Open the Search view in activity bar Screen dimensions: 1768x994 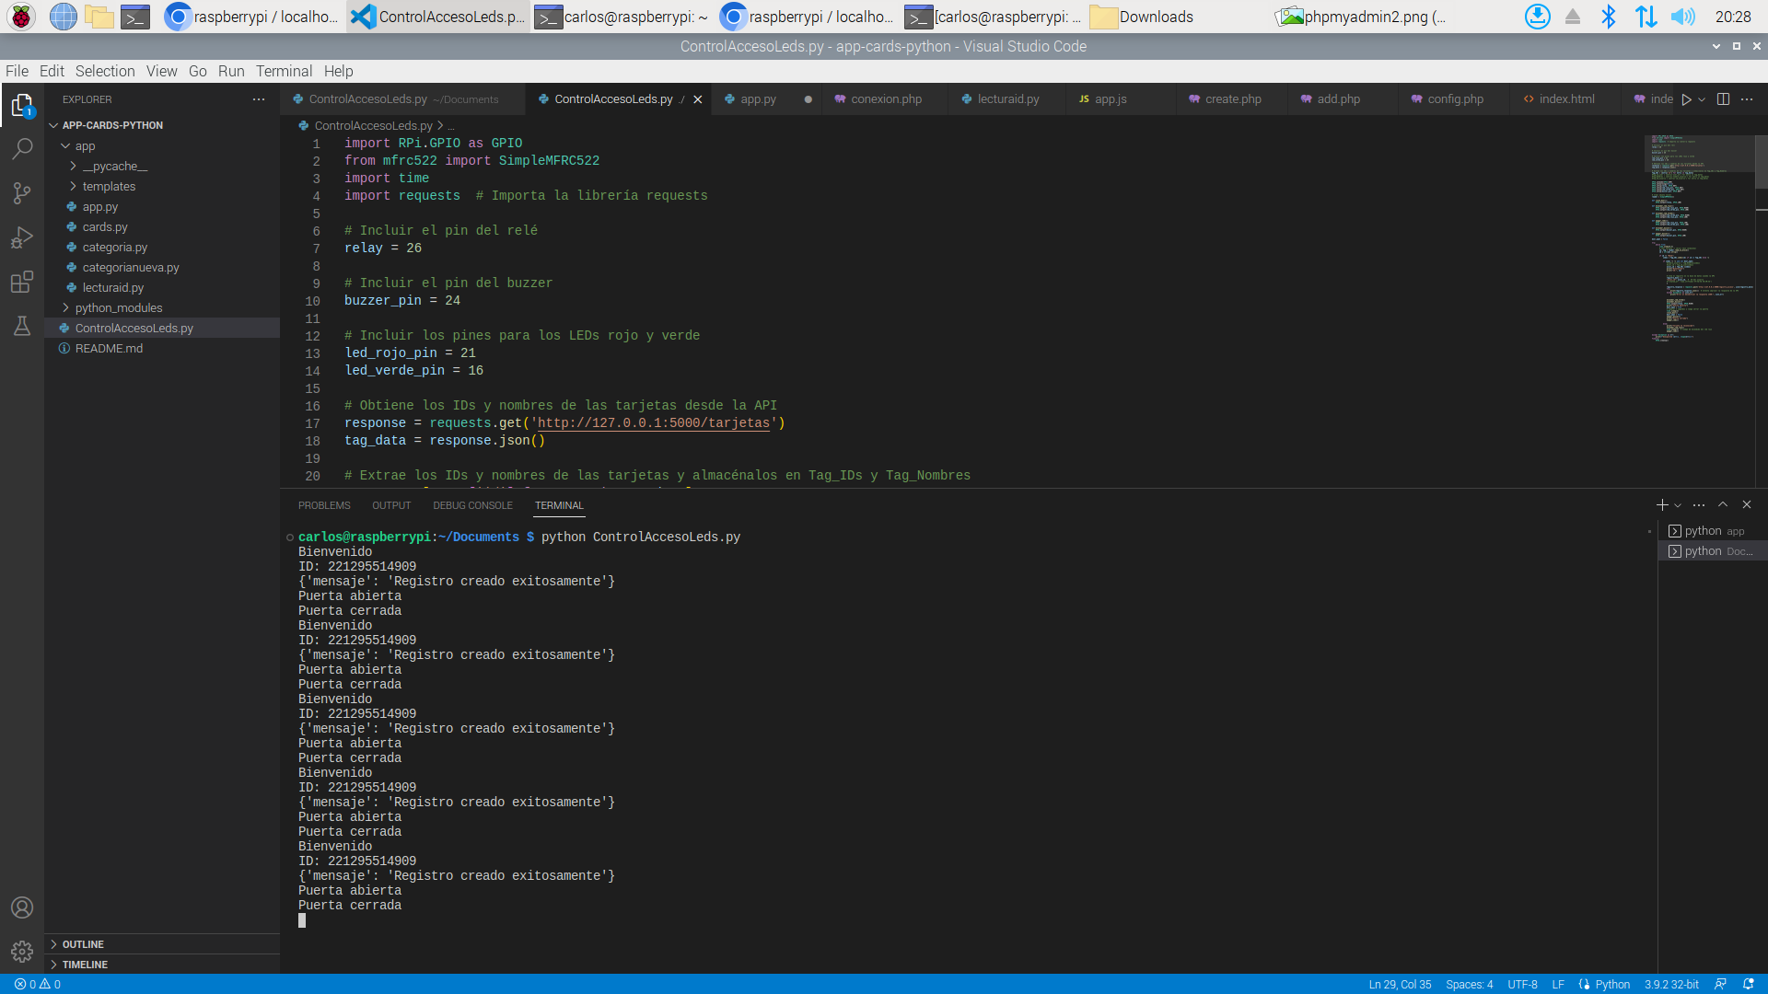click(22, 149)
